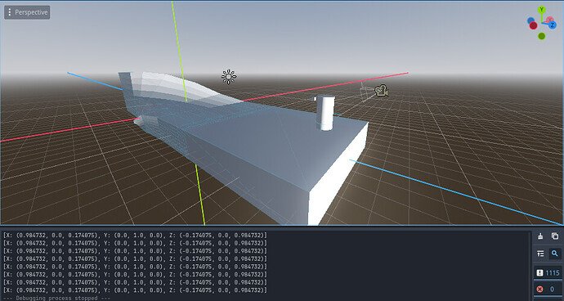
Task: Click the dark green negative Y axis handle
Action: [x=542, y=36]
